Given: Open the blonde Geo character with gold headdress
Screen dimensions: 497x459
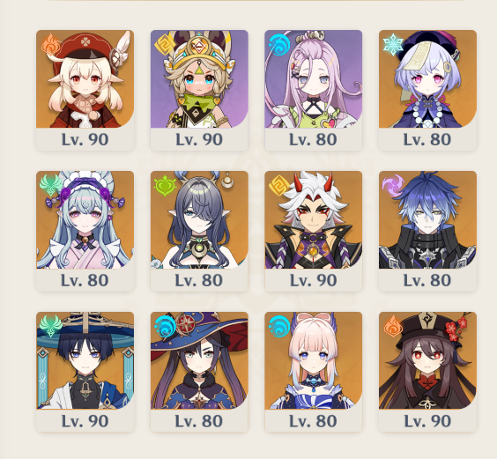Looking at the screenshot, I should [x=199, y=91].
